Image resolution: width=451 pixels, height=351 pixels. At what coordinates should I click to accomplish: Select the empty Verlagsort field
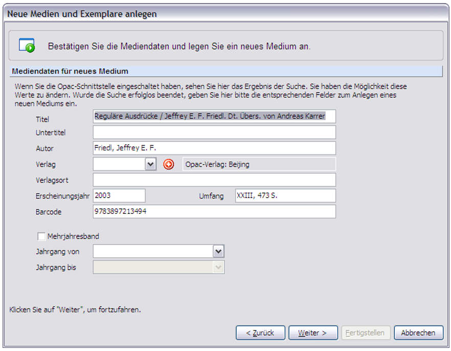[x=214, y=180]
